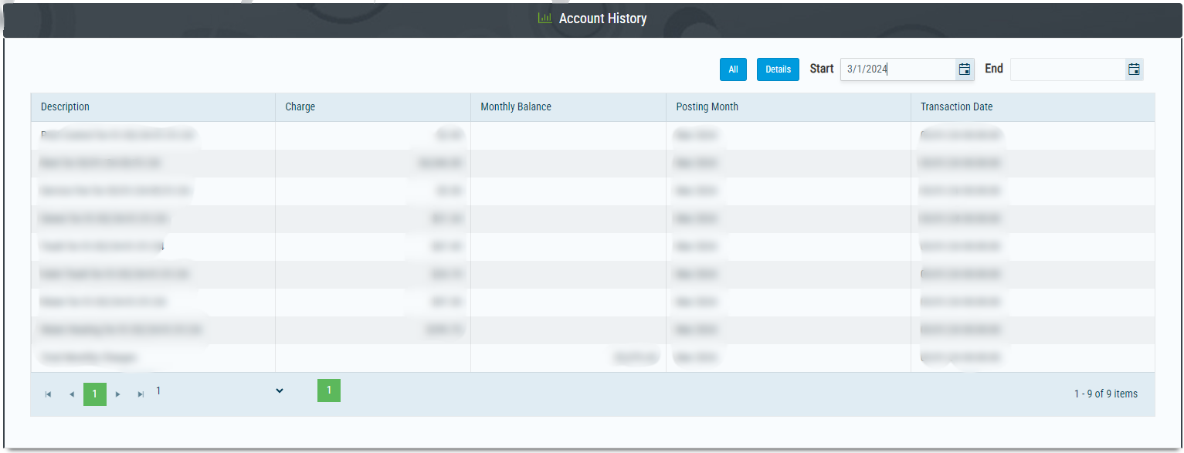Jump to the first page of results

click(48, 394)
